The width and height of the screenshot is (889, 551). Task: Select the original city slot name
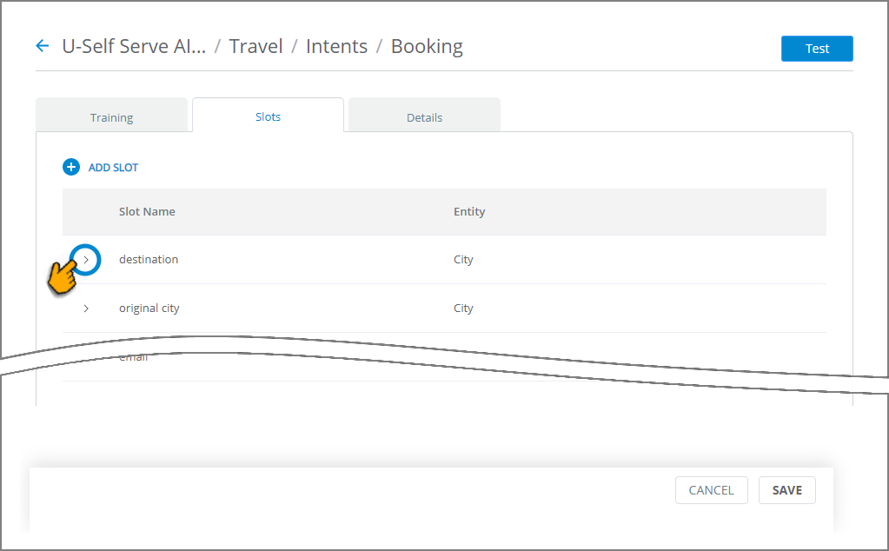149,309
